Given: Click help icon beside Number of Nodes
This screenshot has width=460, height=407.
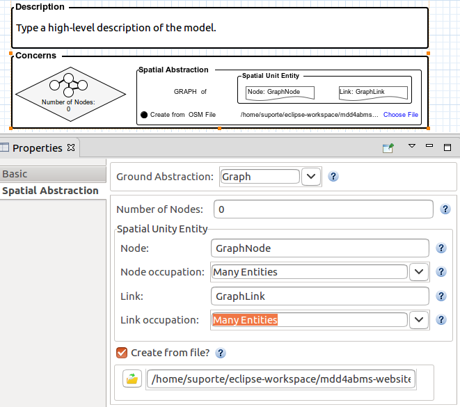Looking at the screenshot, I should pos(445,209).
